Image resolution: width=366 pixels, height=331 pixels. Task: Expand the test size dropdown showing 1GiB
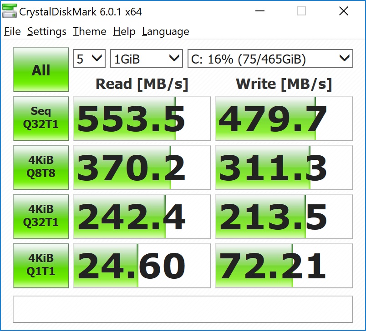point(146,59)
